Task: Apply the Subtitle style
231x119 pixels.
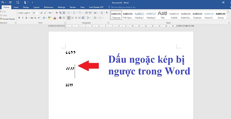Action: point(174,15)
